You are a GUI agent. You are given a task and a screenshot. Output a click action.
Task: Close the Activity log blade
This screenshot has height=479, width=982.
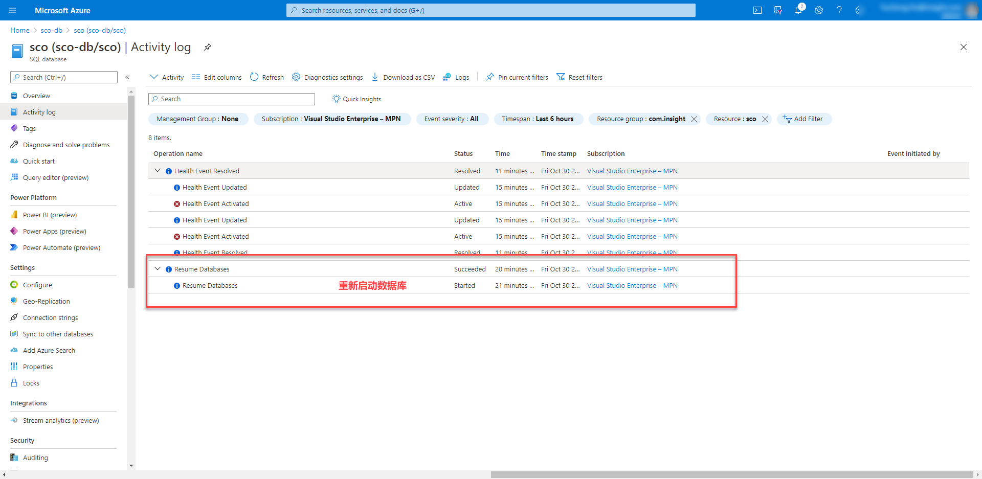click(x=964, y=47)
